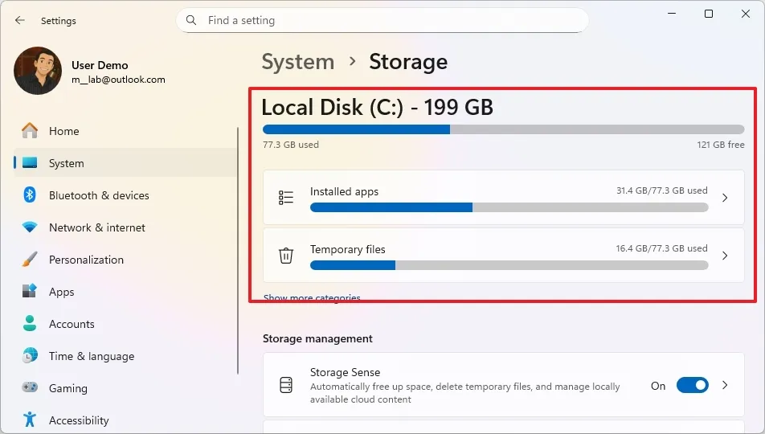Click System in the breadcrumb
The width and height of the screenshot is (765, 434).
coord(298,62)
